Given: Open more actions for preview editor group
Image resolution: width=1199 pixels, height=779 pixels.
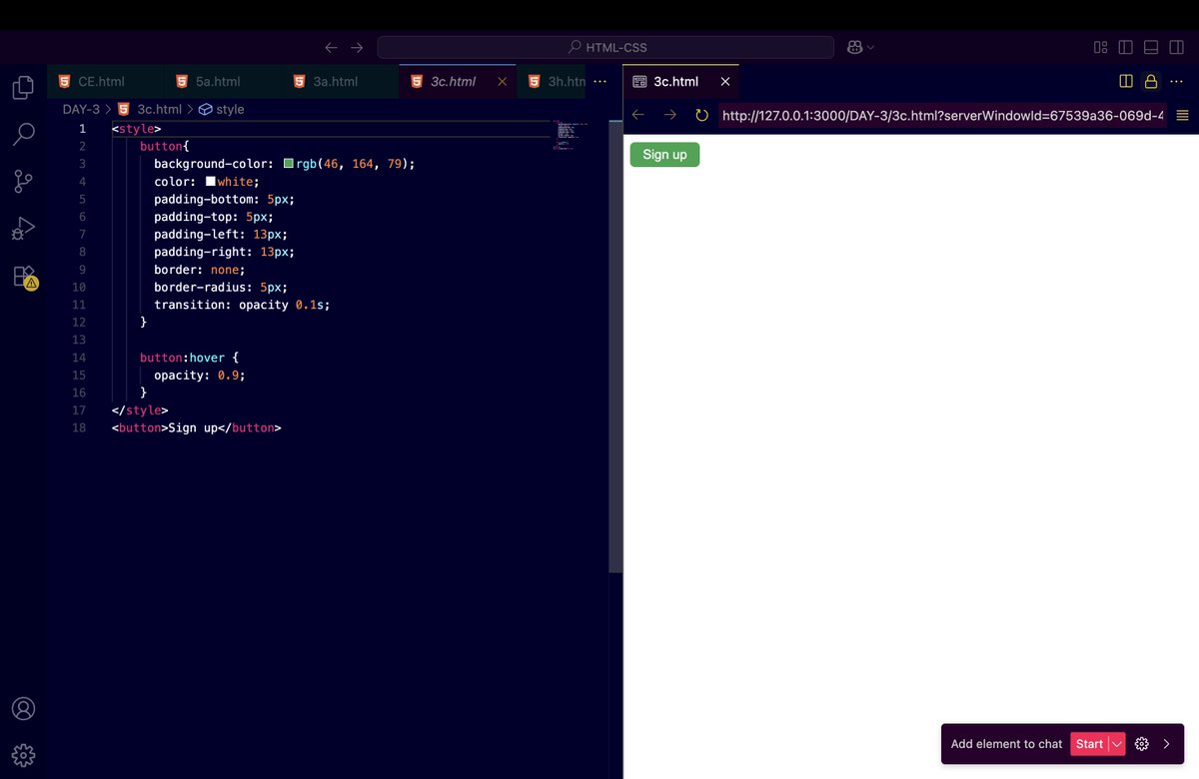Looking at the screenshot, I should [1177, 82].
